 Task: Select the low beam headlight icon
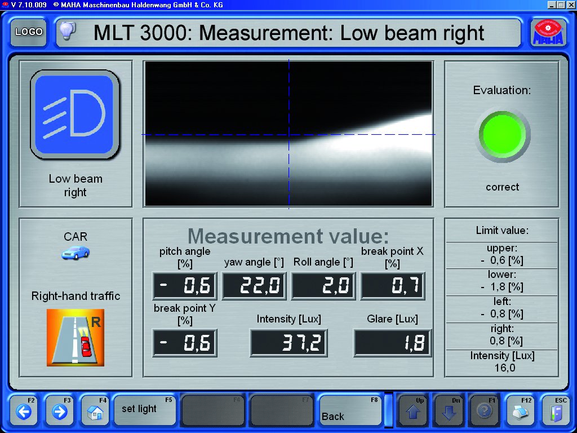[x=75, y=114]
